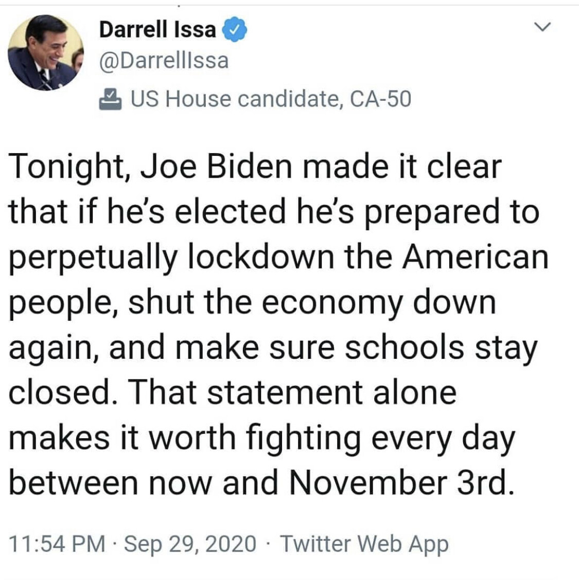Click the US House candidate, CA-50 label
The image size is (579, 580).
pos(271,99)
